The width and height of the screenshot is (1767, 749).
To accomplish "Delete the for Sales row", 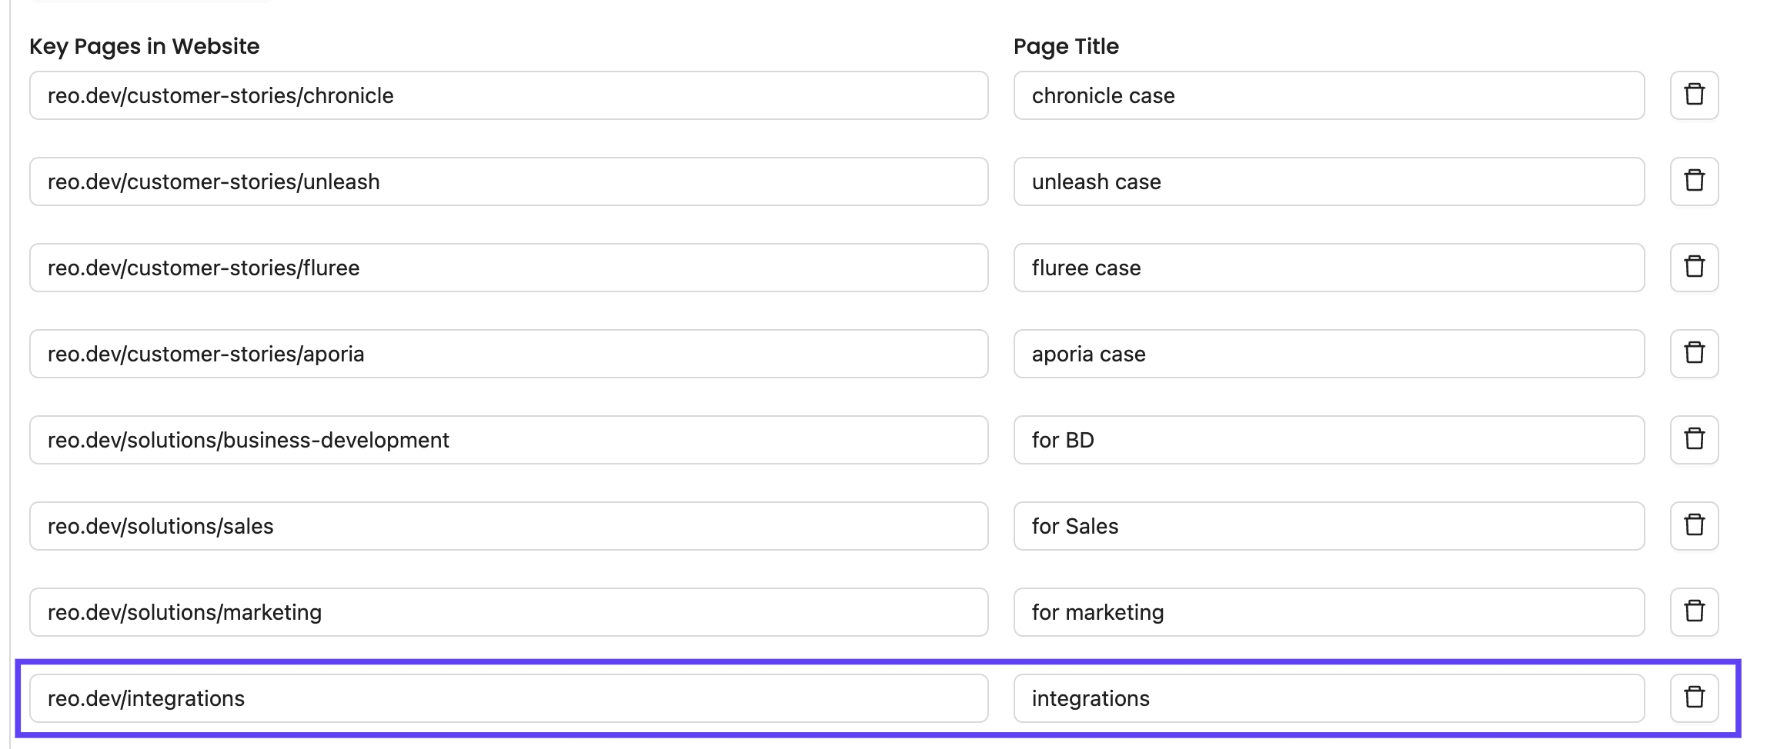I will pos(1694,526).
